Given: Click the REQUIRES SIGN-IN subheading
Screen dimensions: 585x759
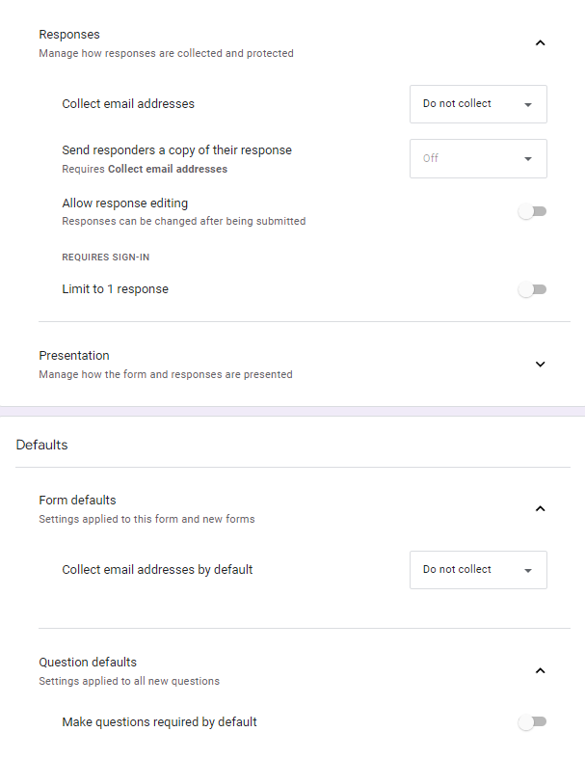Looking at the screenshot, I should 105,258.
